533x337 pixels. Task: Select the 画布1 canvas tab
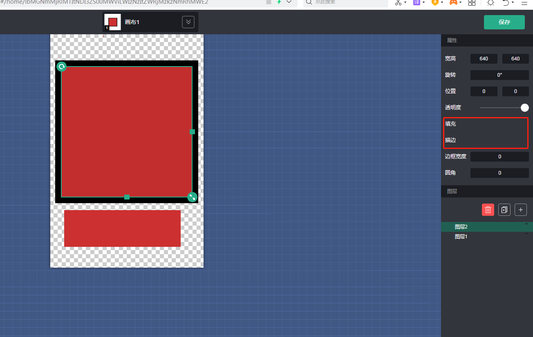pos(150,22)
